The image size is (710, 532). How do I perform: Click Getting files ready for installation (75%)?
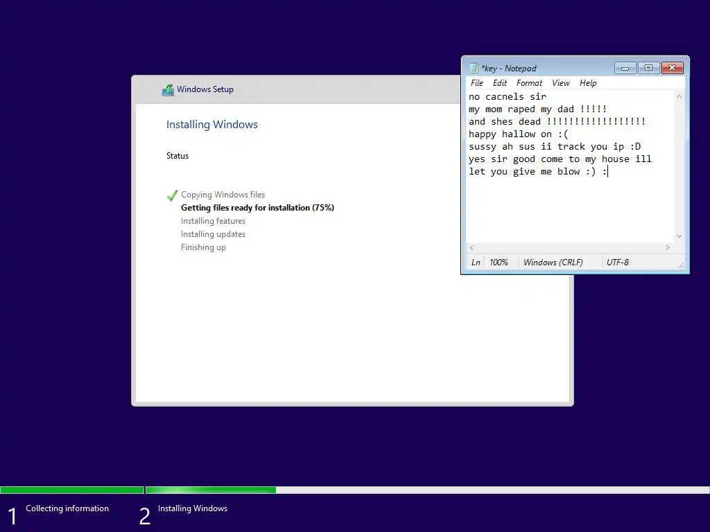click(257, 208)
